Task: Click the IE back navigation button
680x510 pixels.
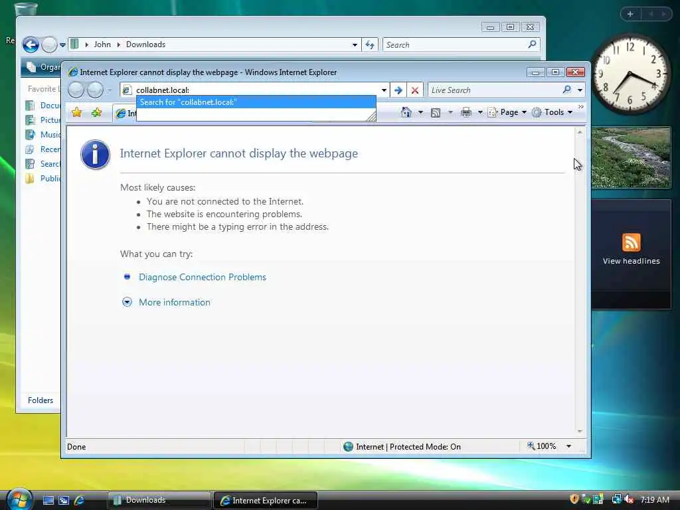Action: tap(76, 90)
